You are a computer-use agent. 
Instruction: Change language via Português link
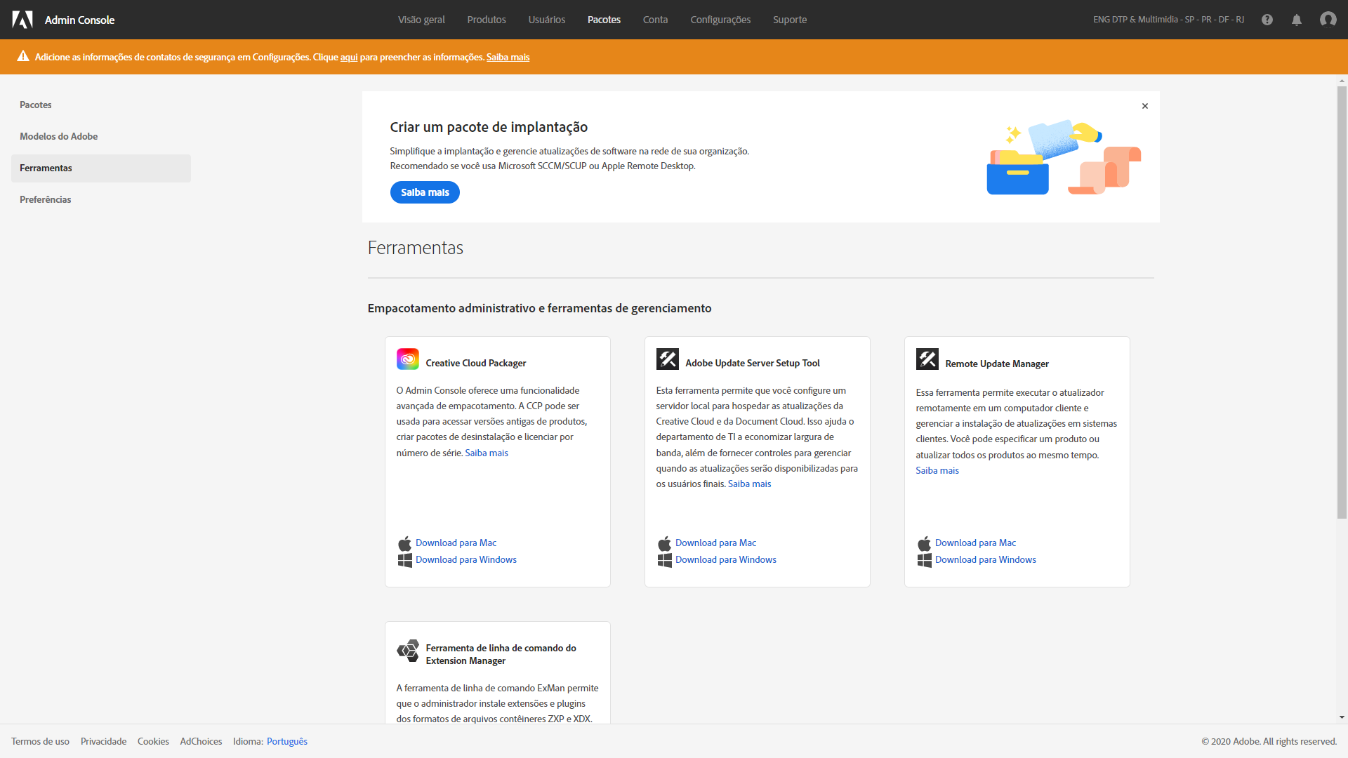[x=287, y=742]
